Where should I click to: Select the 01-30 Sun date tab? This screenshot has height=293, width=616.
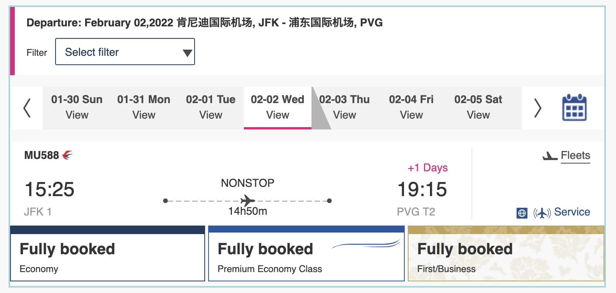[77, 107]
